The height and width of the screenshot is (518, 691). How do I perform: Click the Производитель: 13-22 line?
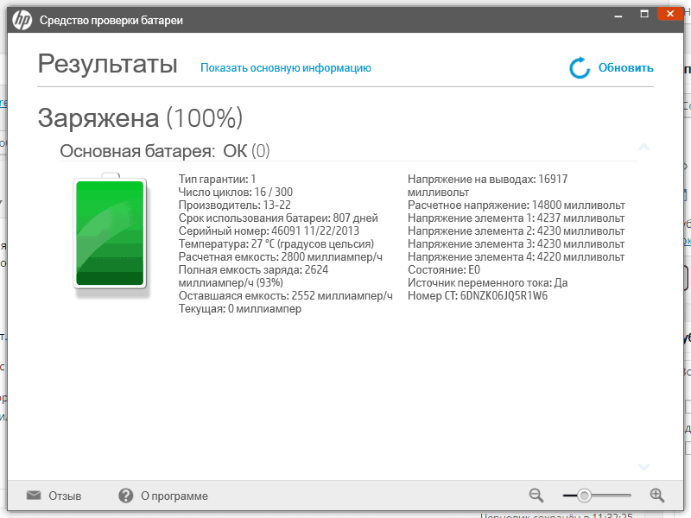coord(234,205)
